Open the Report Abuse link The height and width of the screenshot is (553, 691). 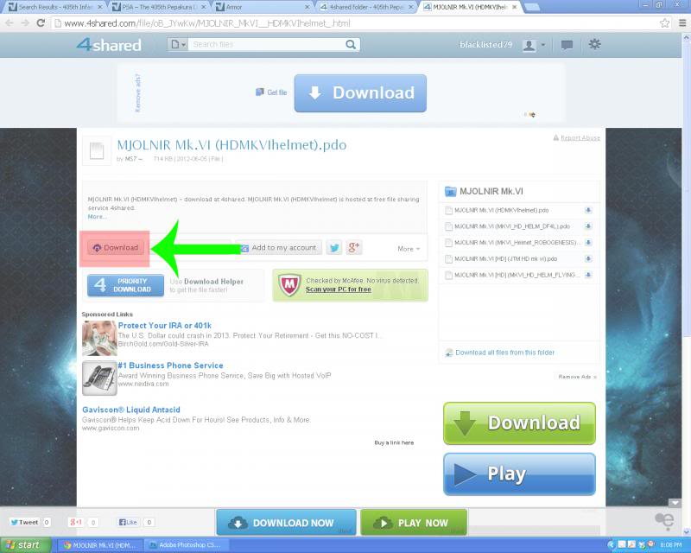pos(580,138)
